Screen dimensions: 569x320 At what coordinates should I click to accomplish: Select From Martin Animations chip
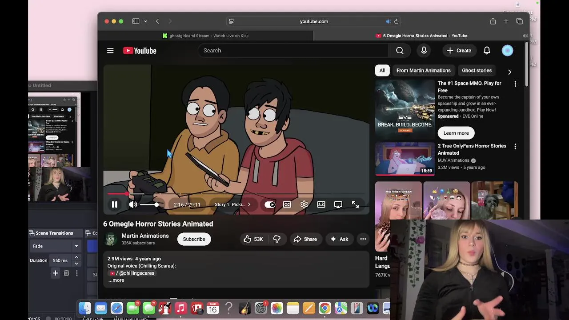[x=424, y=70]
